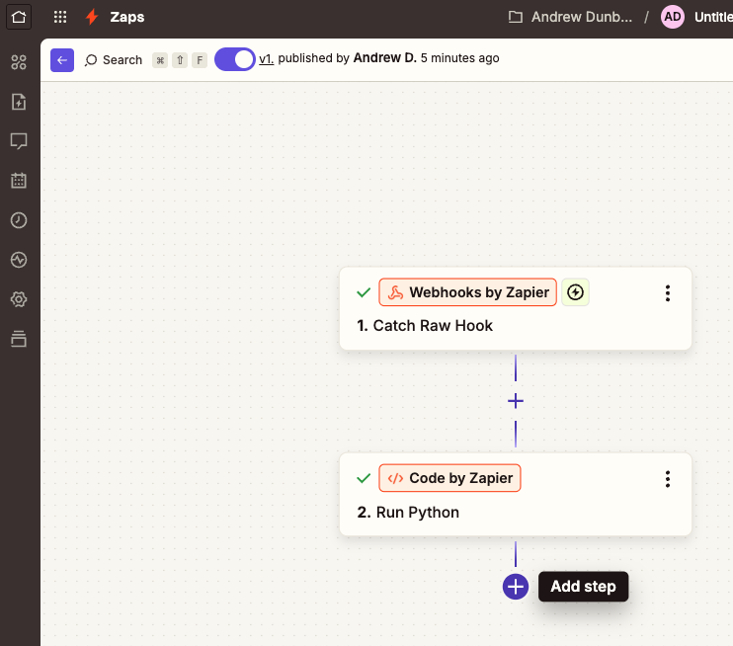Open components sidebar icon with four circles
The image size is (733, 646).
pyautogui.click(x=19, y=62)
